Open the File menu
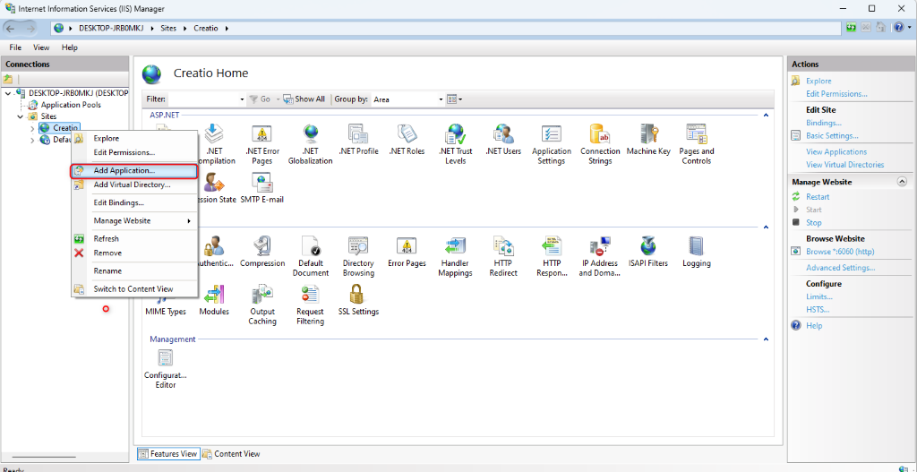 point(15,47)
